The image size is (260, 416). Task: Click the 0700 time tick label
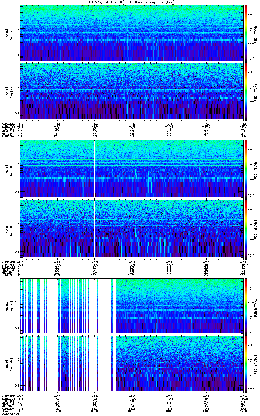tap(58, 411)
